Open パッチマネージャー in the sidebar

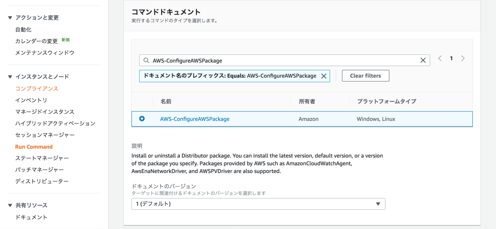[x=39, y=170]
